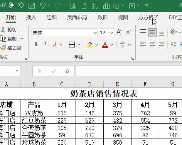Open the 插入 tab

[x=31, y=17]
